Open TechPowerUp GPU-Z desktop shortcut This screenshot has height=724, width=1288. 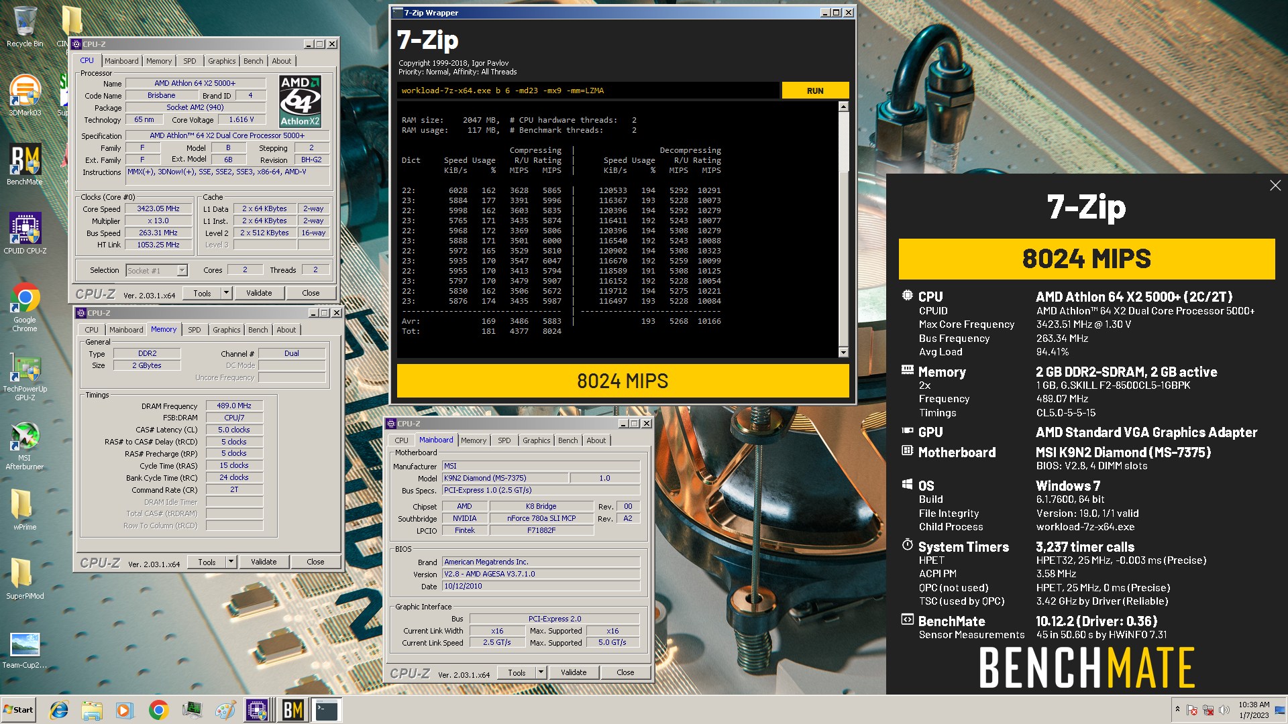pos(25,376)
